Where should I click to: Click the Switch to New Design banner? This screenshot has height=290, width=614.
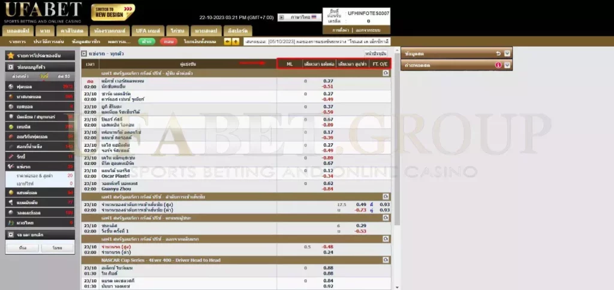coord(113,12)
